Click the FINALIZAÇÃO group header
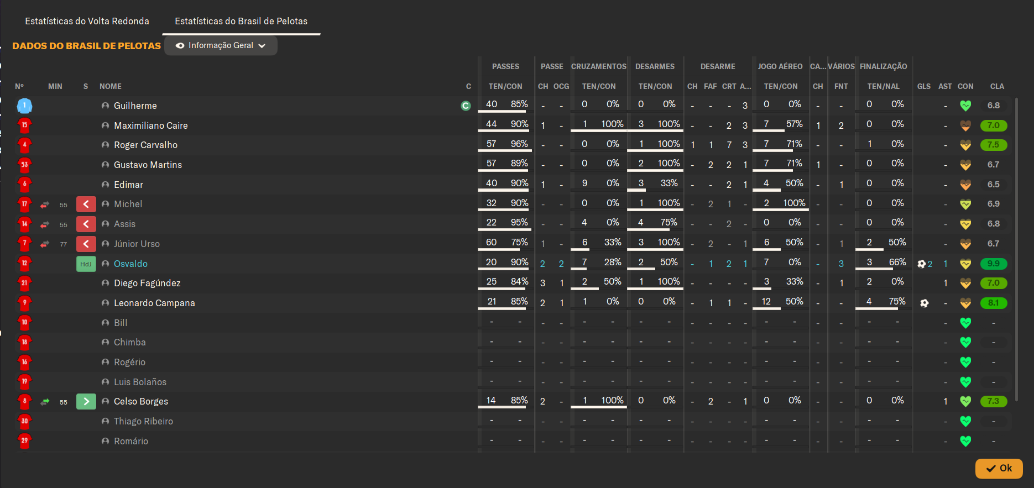The height and width of the screenshot is (488, 1034). pos(883,66)
